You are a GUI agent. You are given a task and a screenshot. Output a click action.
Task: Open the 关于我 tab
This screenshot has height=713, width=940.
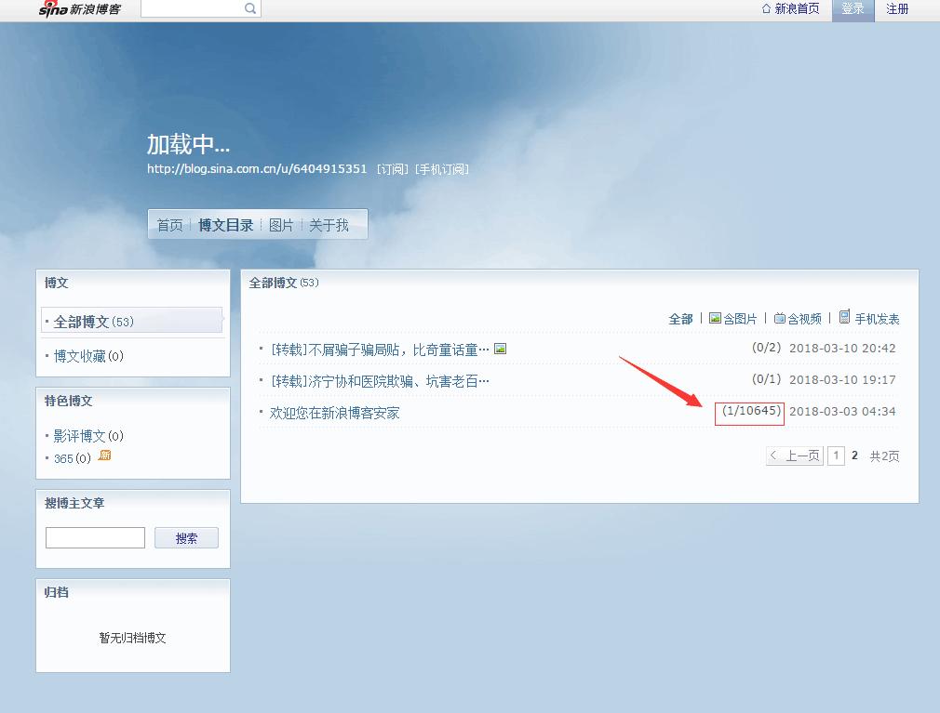[329, 225]
